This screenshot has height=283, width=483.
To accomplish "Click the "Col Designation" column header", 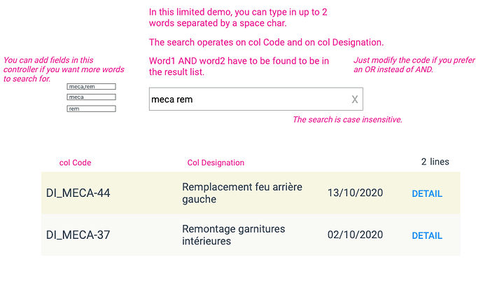I will 216,163.
